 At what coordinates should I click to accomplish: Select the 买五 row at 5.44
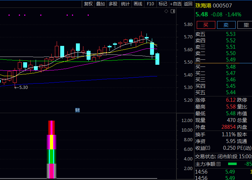(x=223, y=92)
